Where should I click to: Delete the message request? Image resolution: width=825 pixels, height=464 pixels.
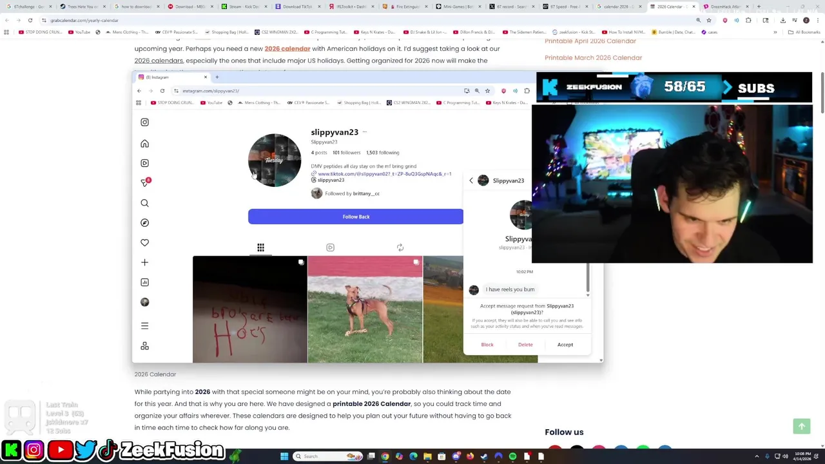click(x=525, y=345)
